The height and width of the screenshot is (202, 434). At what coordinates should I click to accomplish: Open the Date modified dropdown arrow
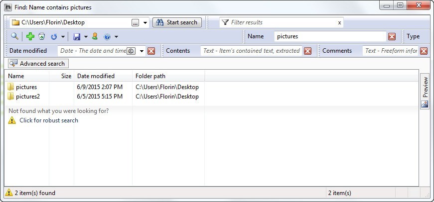tap(142, 51)
